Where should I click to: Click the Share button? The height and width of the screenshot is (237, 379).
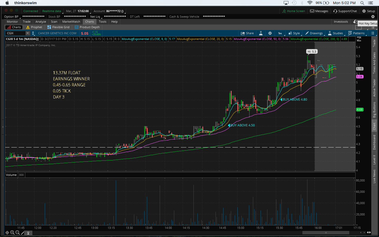tap(247, 33)
